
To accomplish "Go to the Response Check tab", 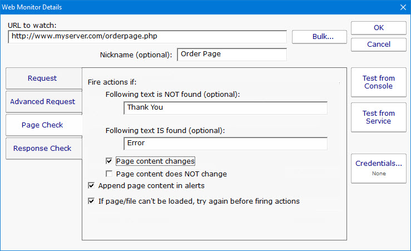I will click(x=42, y=149).
